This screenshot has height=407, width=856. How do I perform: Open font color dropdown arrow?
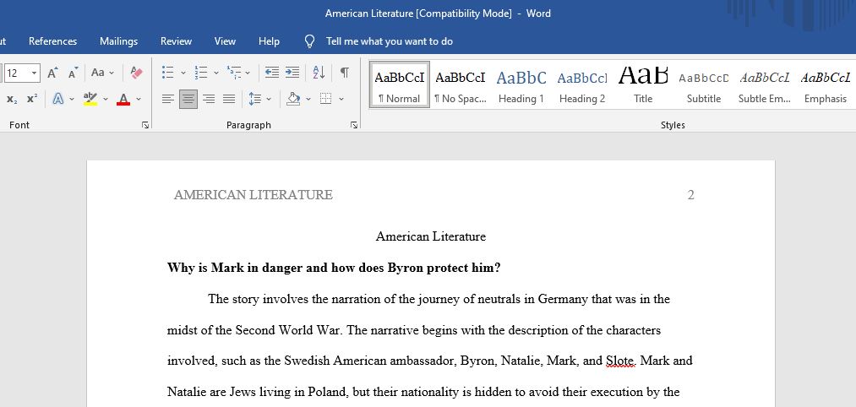click(138, 100)
